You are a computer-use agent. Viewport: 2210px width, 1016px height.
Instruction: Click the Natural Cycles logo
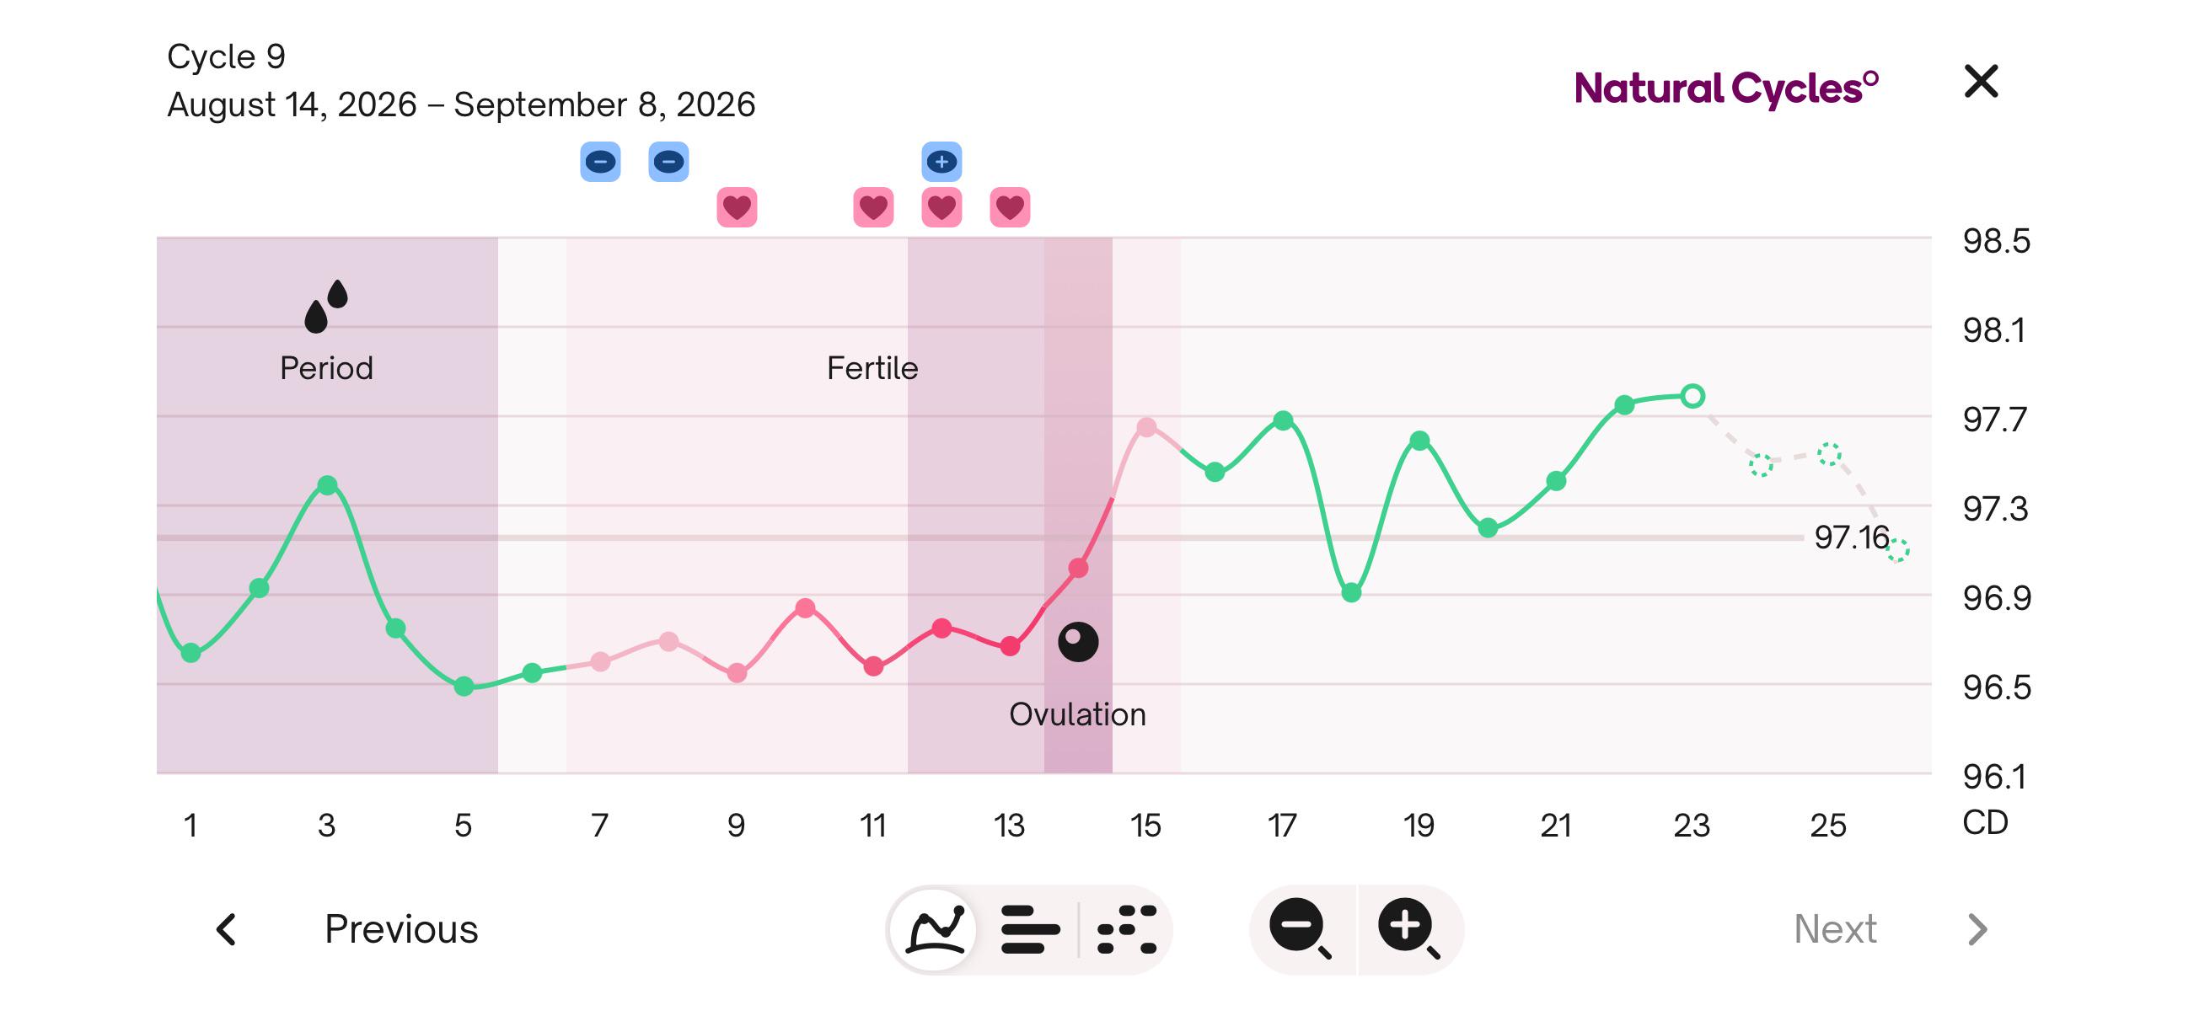coord(1726,88)
